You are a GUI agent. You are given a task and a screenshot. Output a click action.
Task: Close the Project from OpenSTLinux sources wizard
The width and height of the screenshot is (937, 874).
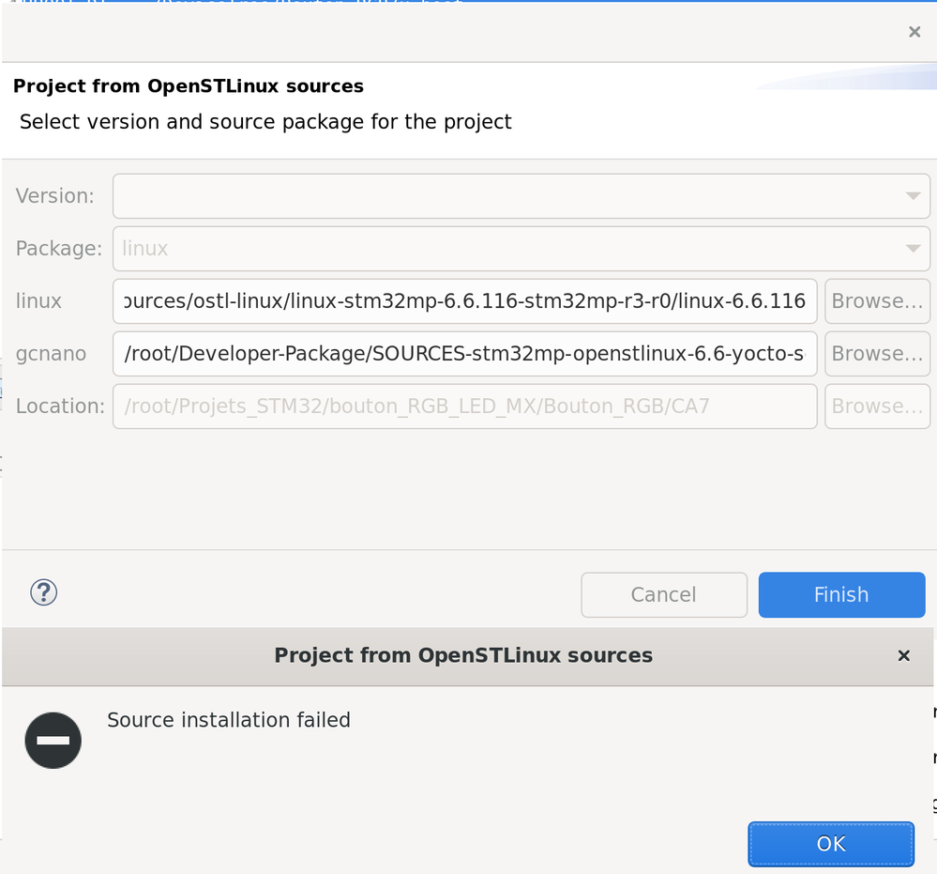[x=914, y=32]
